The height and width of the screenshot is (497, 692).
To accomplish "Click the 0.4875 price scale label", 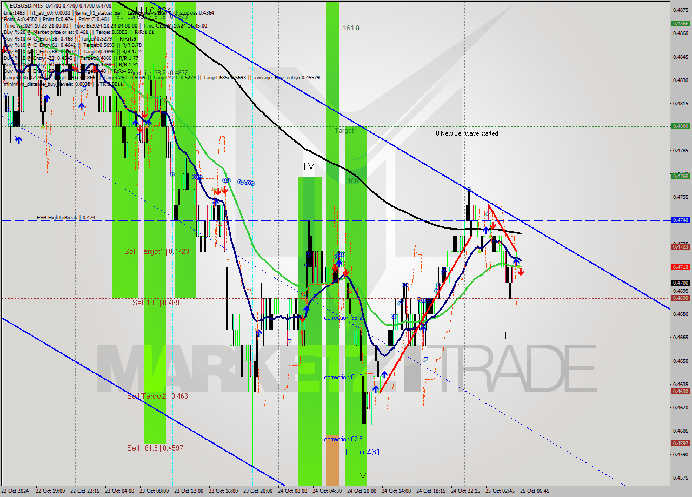I will point(680,10).
